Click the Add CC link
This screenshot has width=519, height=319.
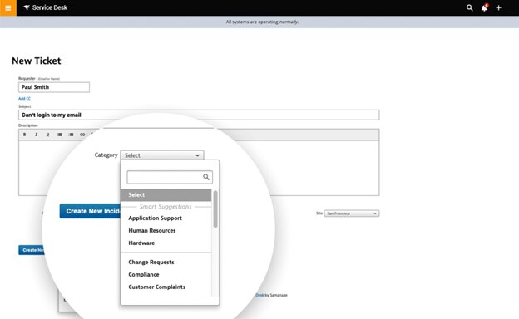pyautogui.click(x=24, y=99)
